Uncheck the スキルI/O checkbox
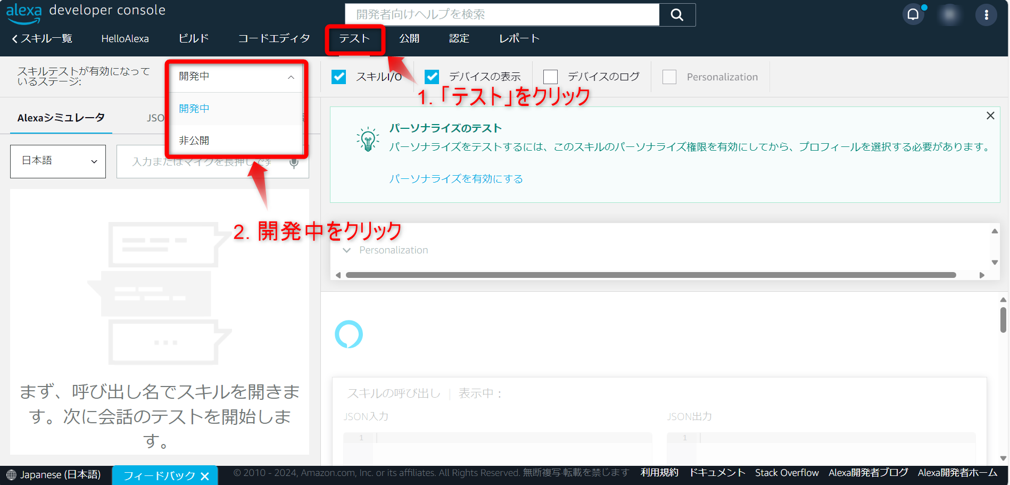The width and height of the screenshot is (1010, 485). [339, 77]
